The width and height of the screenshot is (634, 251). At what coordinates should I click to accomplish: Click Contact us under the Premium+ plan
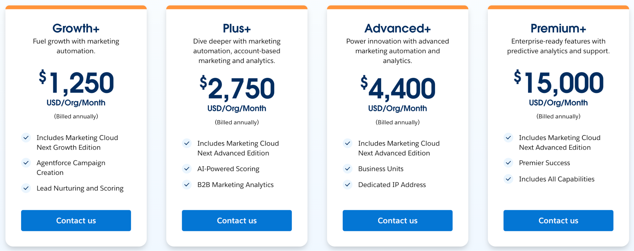pos(558,220)
